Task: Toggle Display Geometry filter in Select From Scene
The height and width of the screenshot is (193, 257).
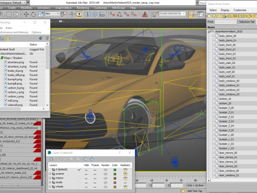Action: pos(209,17)
